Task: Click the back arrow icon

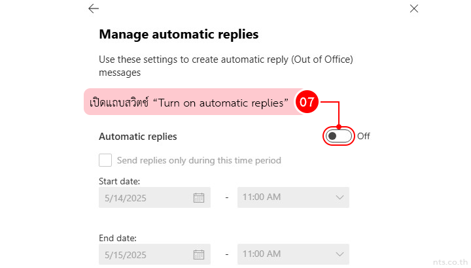Action: point(94,8)
